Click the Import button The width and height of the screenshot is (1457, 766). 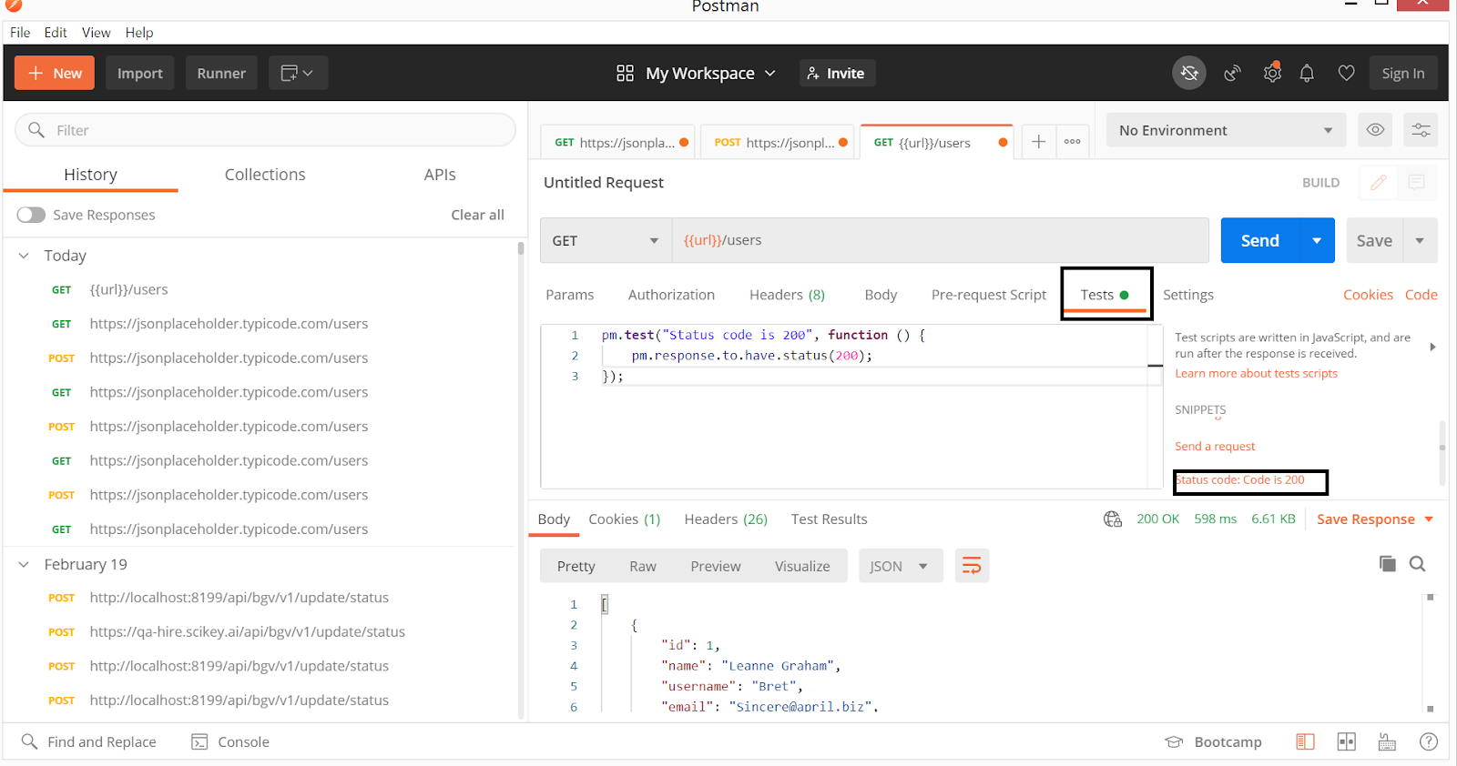140,73
